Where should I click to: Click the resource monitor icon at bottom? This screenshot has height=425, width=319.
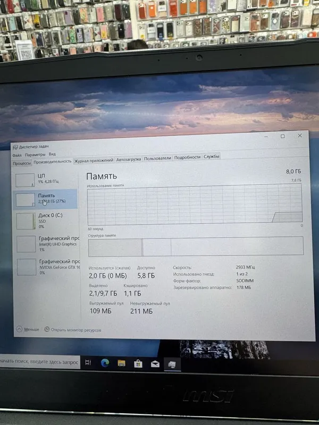[x=47, y=329]
